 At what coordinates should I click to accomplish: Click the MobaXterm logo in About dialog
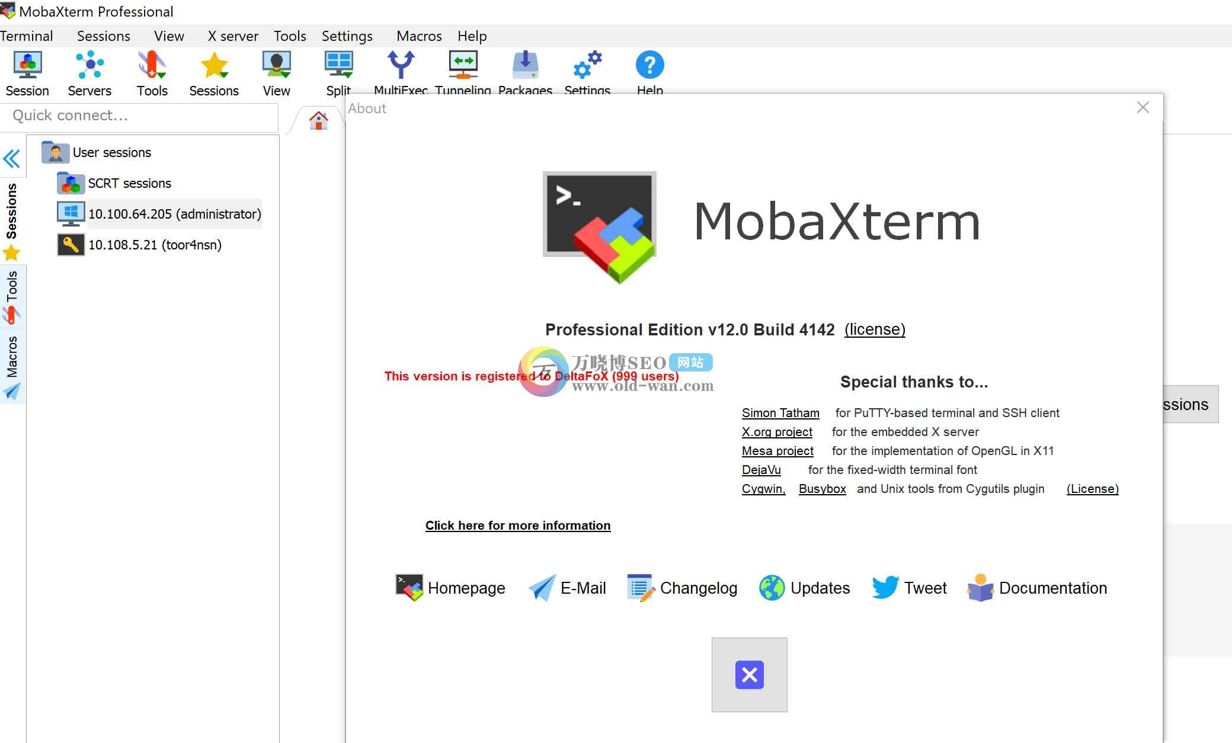600,228
